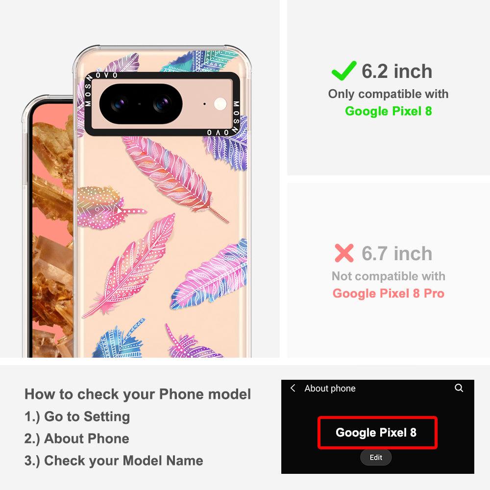Tap the Edit button under Pixel 8
Screen dimensions: 490x490
[376, 458]
